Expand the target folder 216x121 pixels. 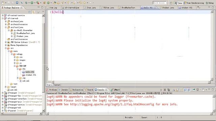6,87
